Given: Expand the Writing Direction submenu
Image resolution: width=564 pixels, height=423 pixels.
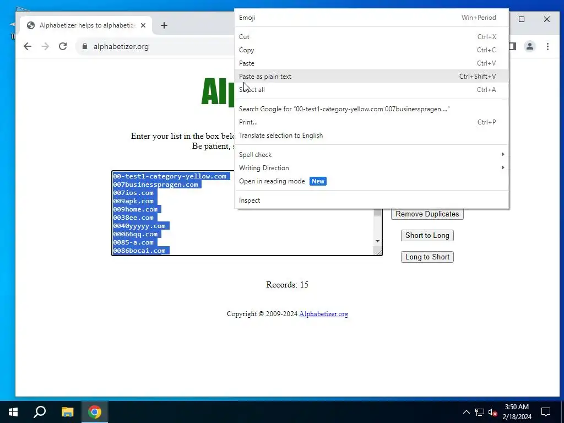Looking at the screenshot, I should (371, 168).
